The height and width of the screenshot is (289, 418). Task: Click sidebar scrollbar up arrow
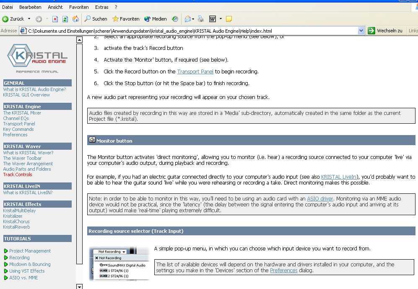click(79, 40)
